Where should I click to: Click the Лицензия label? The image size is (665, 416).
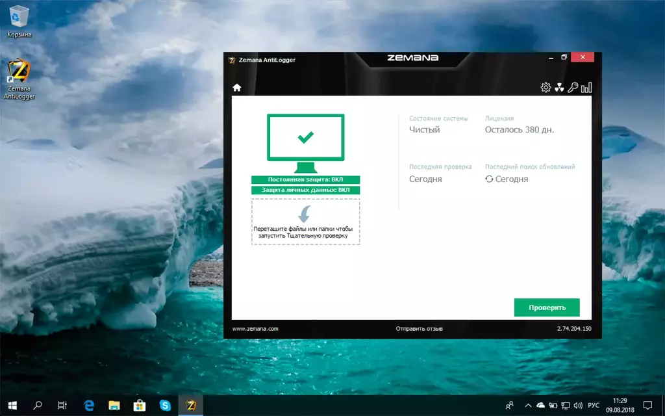[499, 118]
